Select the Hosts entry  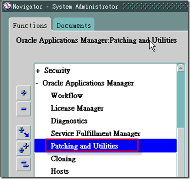[x=60, y=171]
